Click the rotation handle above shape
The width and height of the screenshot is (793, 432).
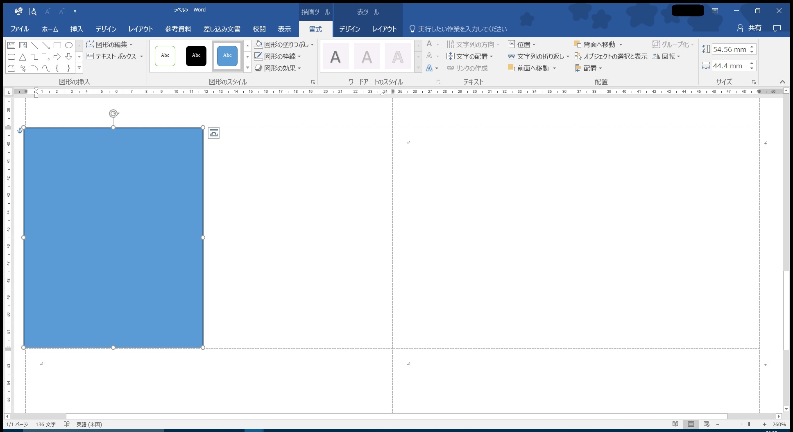pos(114,113)
